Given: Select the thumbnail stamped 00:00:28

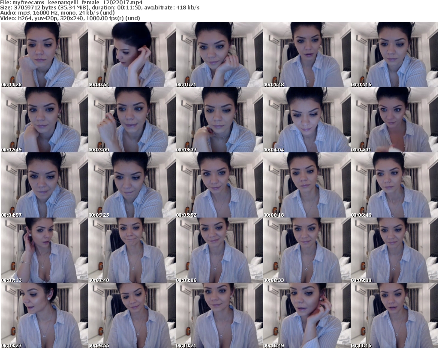Looking at the screenshot, I should 45,54.
